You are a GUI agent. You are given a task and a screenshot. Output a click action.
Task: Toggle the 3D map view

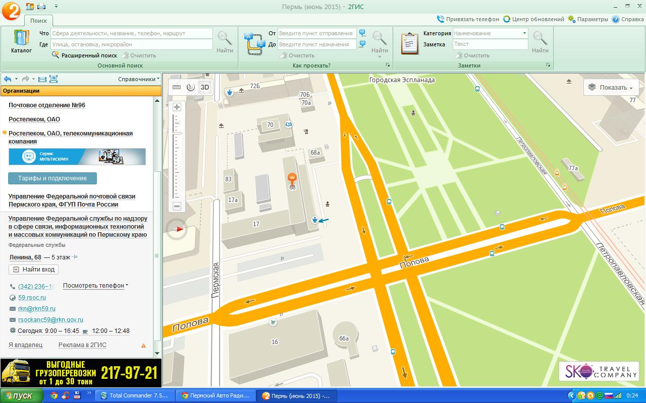click(205, 87)
